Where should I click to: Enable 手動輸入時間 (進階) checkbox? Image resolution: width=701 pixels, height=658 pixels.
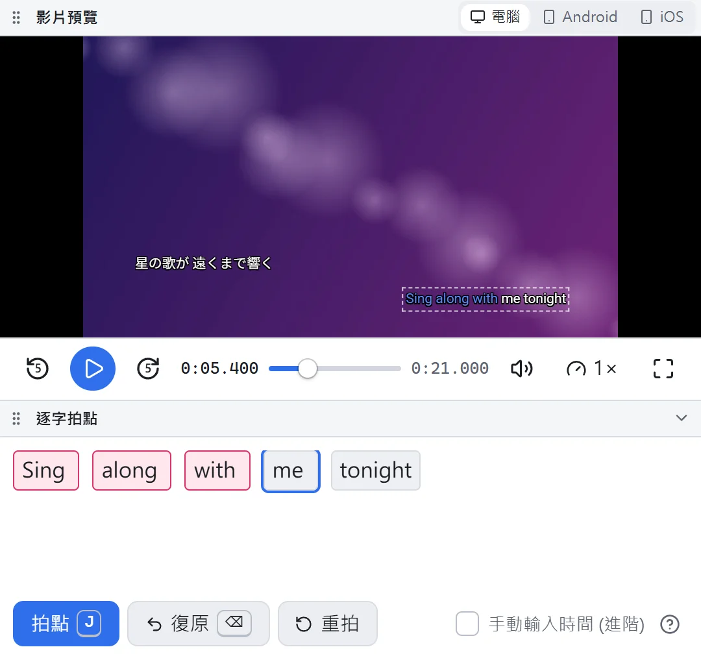tap(467, 624)
